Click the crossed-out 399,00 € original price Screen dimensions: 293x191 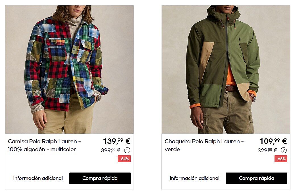(x=111, y=150)
